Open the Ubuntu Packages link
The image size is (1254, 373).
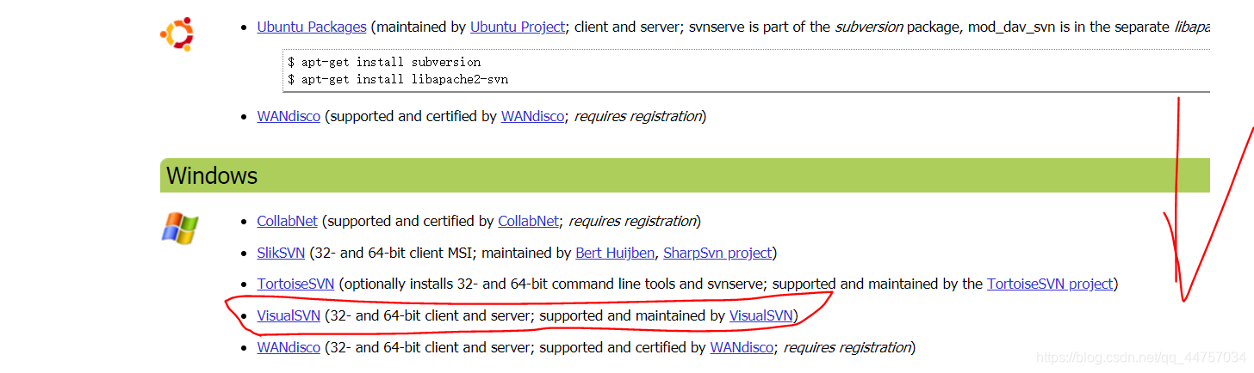(x=312, y=27)
